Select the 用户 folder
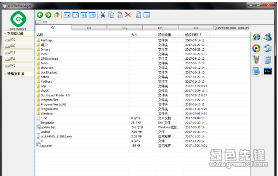 [44, 45]
